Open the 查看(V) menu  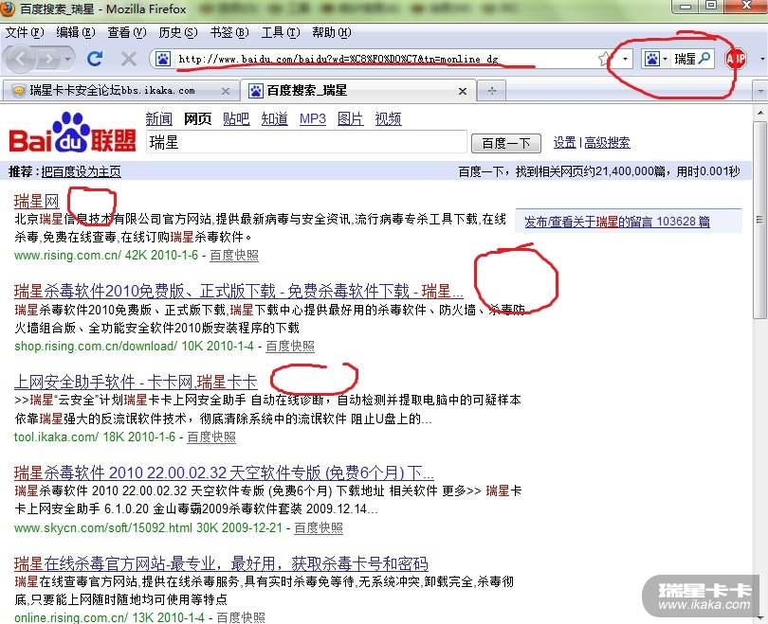(x=127, y=33)
